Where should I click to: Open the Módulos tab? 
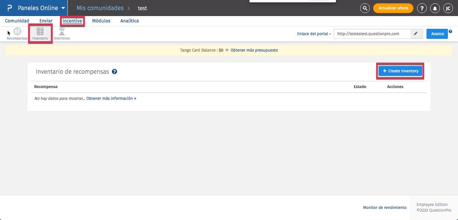coord(101,21)
